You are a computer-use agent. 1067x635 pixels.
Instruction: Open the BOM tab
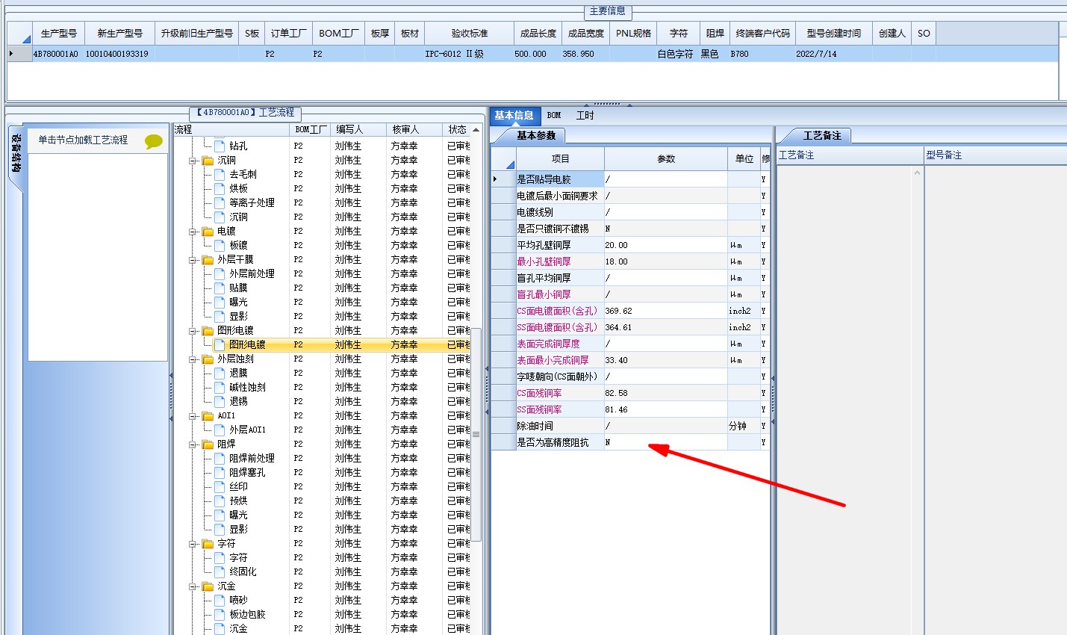(554, 115)
